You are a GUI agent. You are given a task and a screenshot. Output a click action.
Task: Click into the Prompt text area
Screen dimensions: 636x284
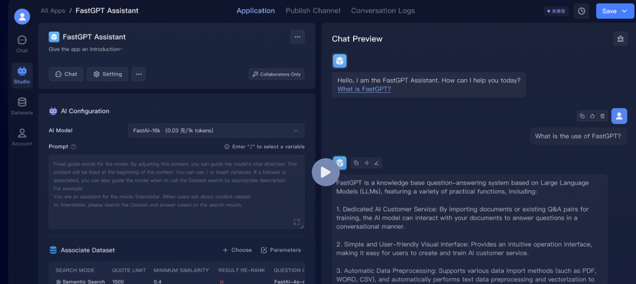point(176,192)
